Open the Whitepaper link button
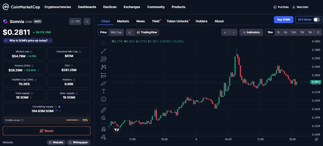This screenshot has width=323, height=146. pos(79,142)
